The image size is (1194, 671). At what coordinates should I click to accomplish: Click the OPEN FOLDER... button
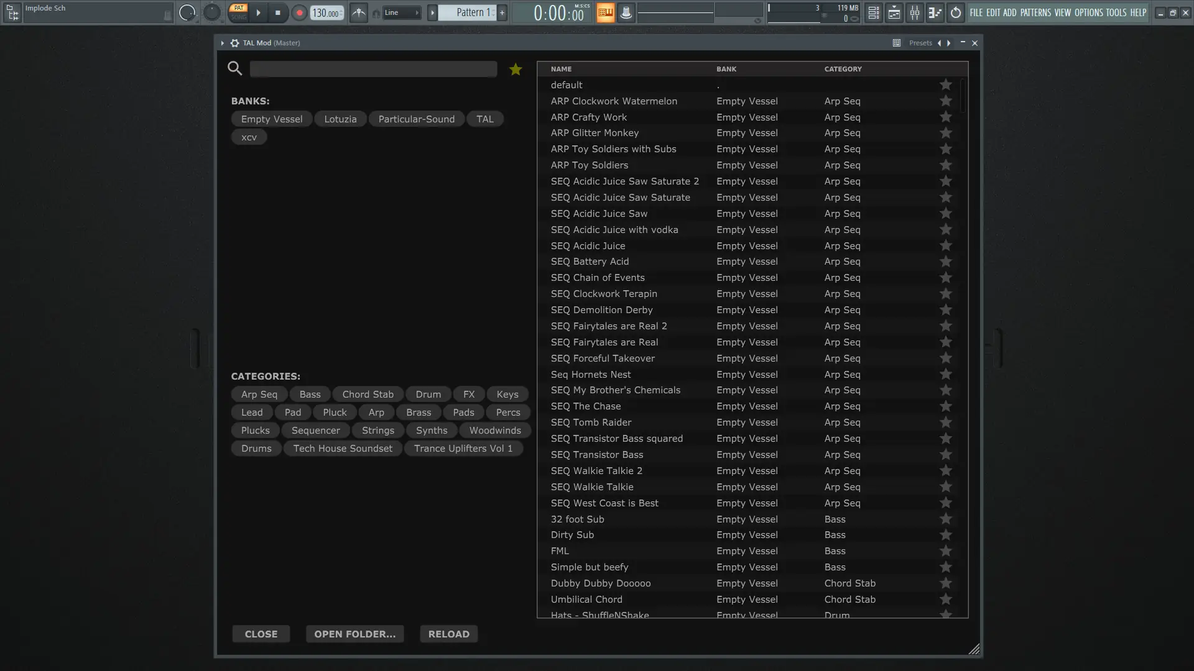(354, 634)
